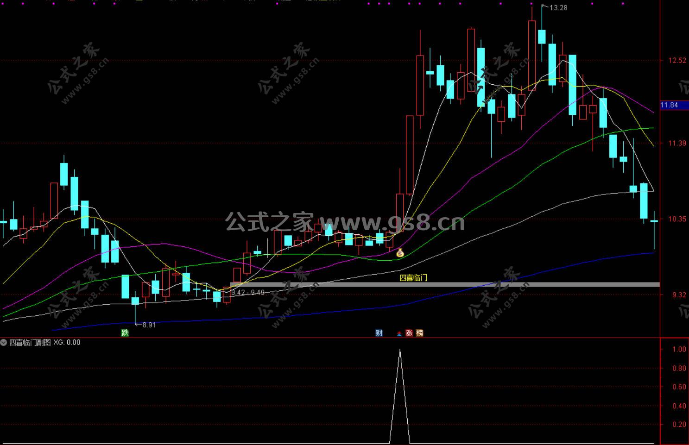
Task: Click the 0.60 sub-chart axis label
Action: point(679,387)
